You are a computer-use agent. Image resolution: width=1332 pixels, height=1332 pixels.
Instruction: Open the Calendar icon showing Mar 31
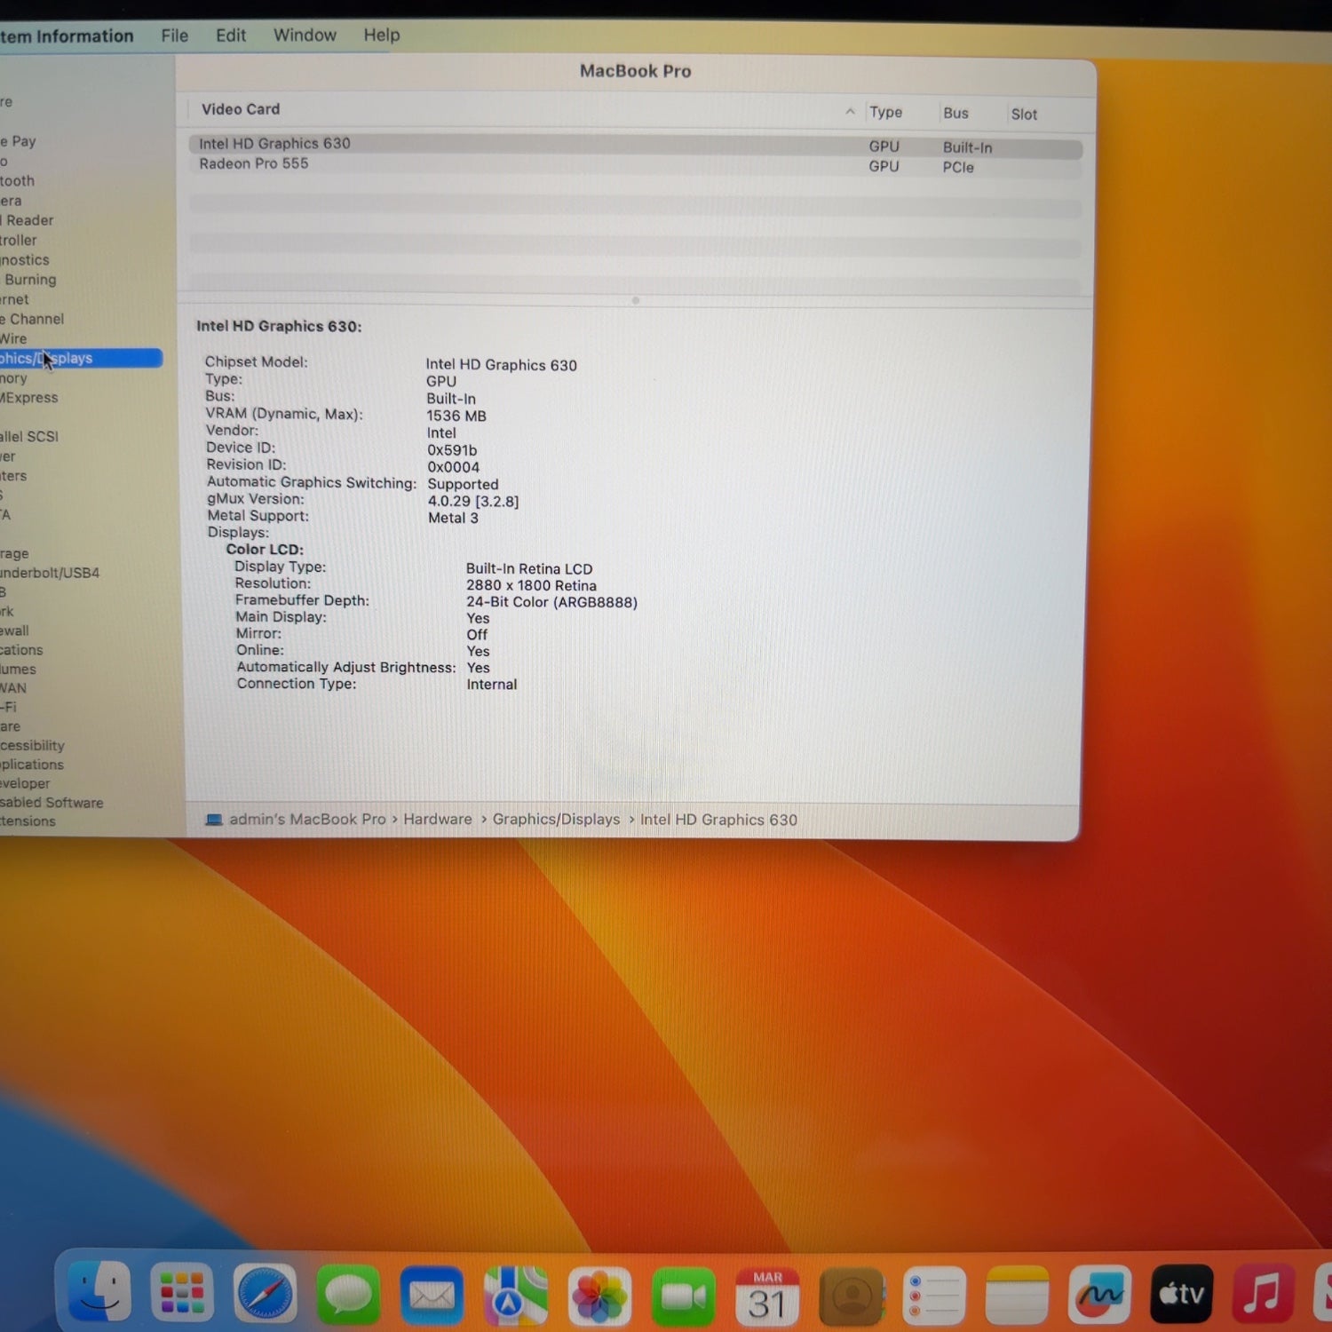(x=767, y=1298)
